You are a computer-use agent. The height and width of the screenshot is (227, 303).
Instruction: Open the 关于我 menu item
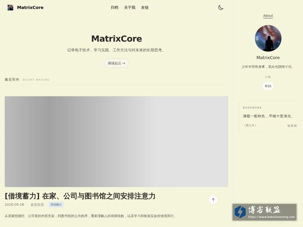tap(130, 8)
